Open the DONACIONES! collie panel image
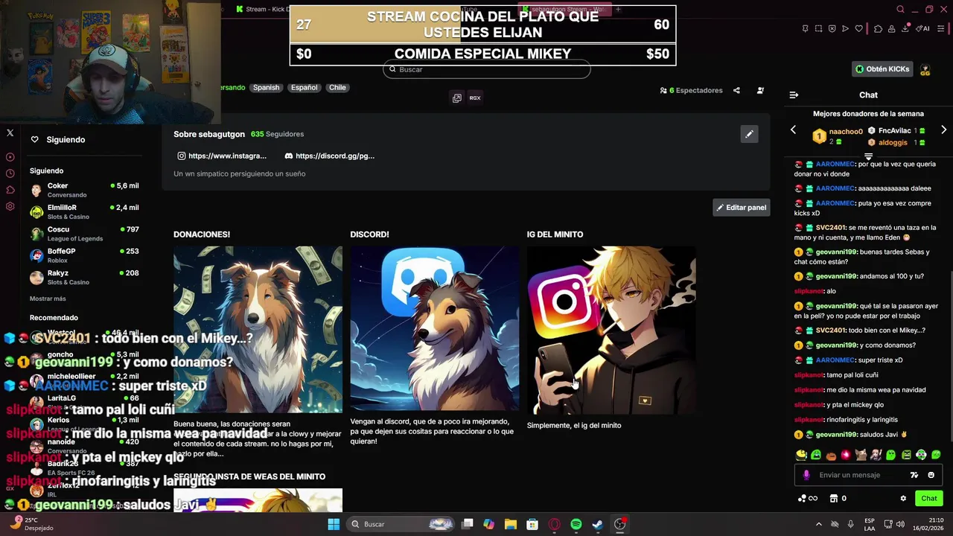 pyautogui.click(x=258, y=329)
